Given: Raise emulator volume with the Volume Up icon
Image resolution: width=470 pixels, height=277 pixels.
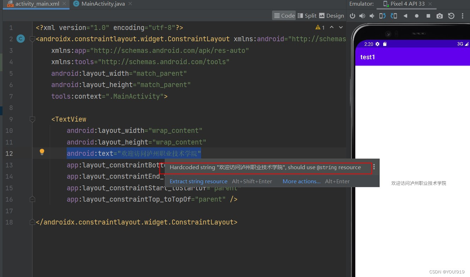Looking at the screenshot, I should pos(362,16).
